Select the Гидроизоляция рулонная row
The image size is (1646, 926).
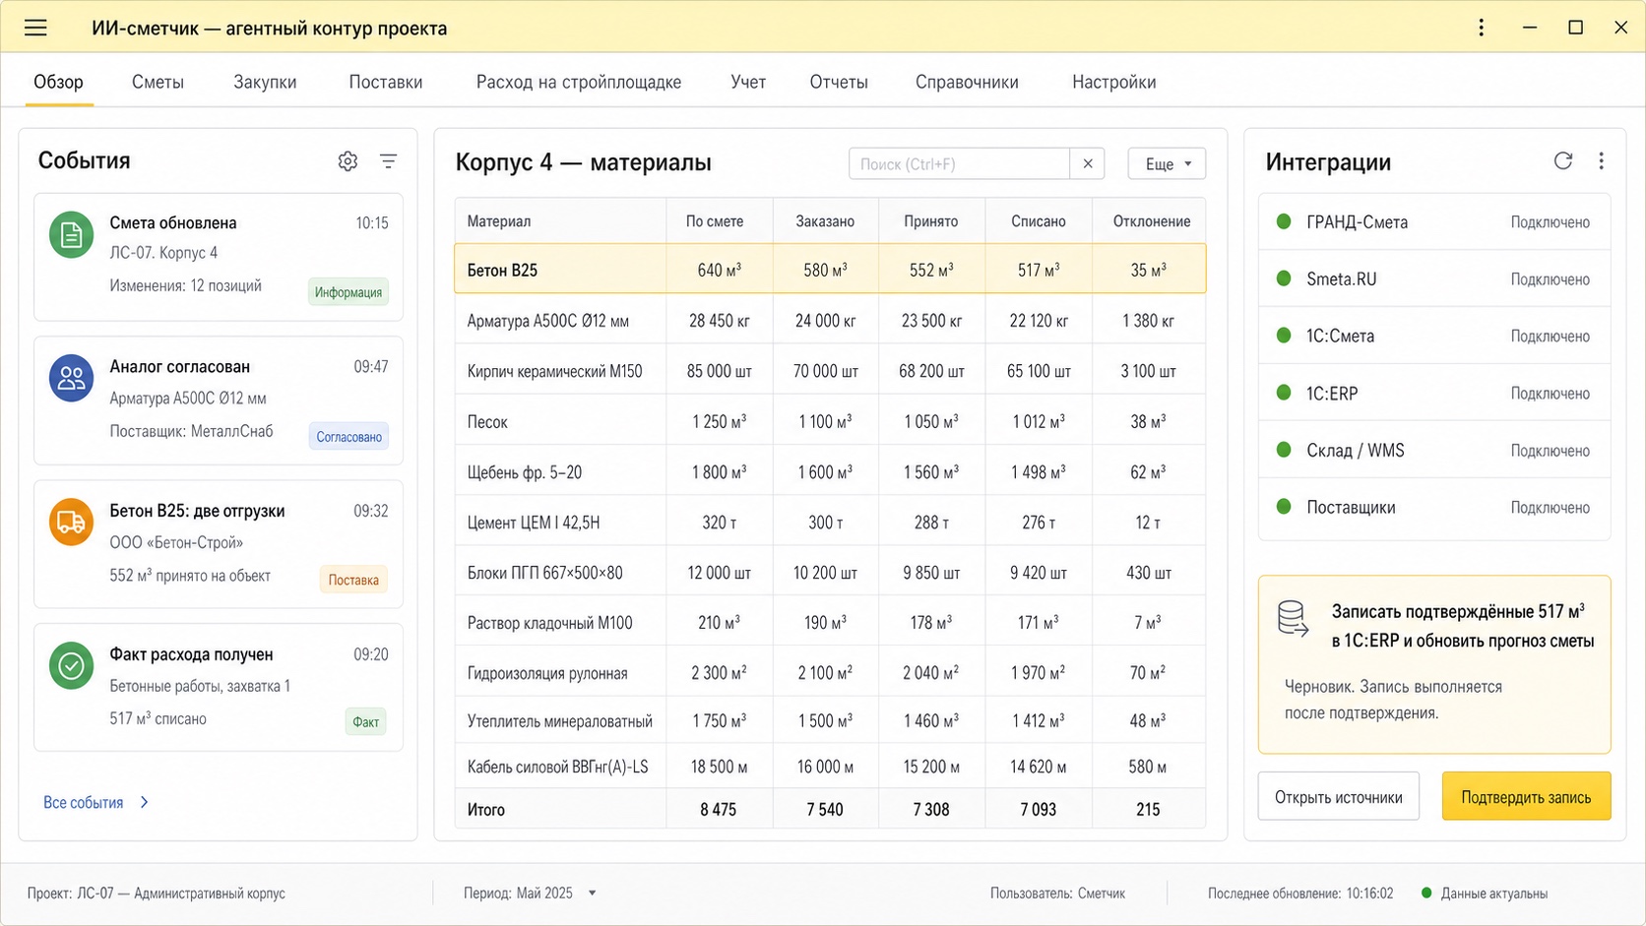coord(830,673)
